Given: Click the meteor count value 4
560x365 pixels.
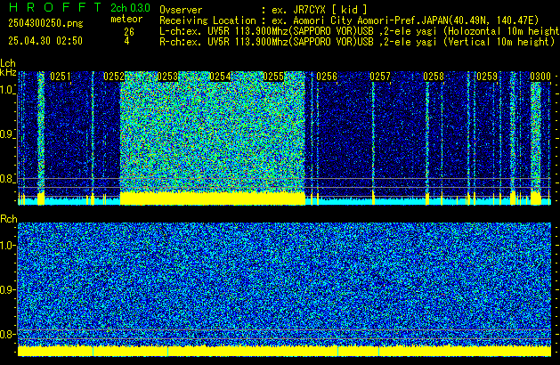Looking at the screenshot, I should pyautogui.click(x=126, y=41).
